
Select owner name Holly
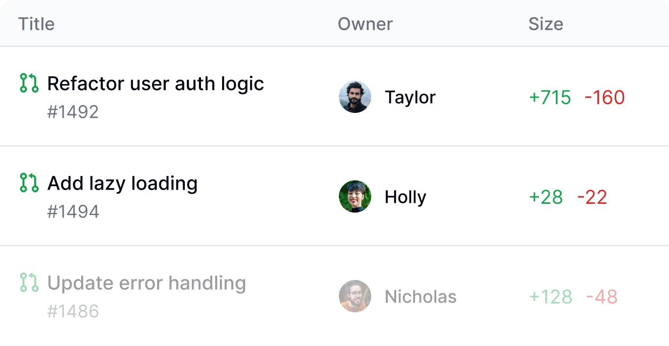[405, 197]
